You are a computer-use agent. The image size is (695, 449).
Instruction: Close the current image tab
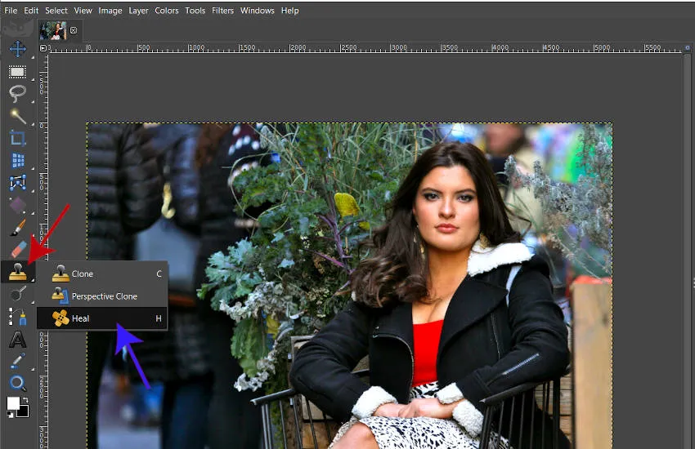pos(74,30)
